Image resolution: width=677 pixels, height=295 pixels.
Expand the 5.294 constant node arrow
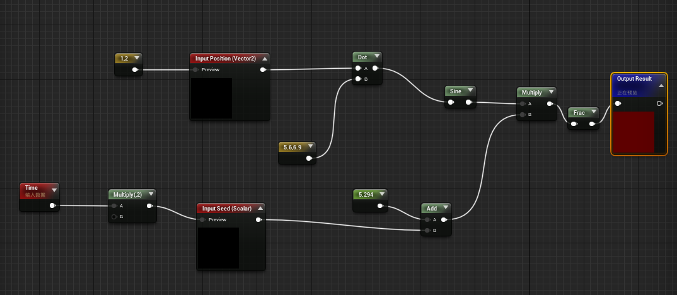pyautogui.click(x=382, y=194)
